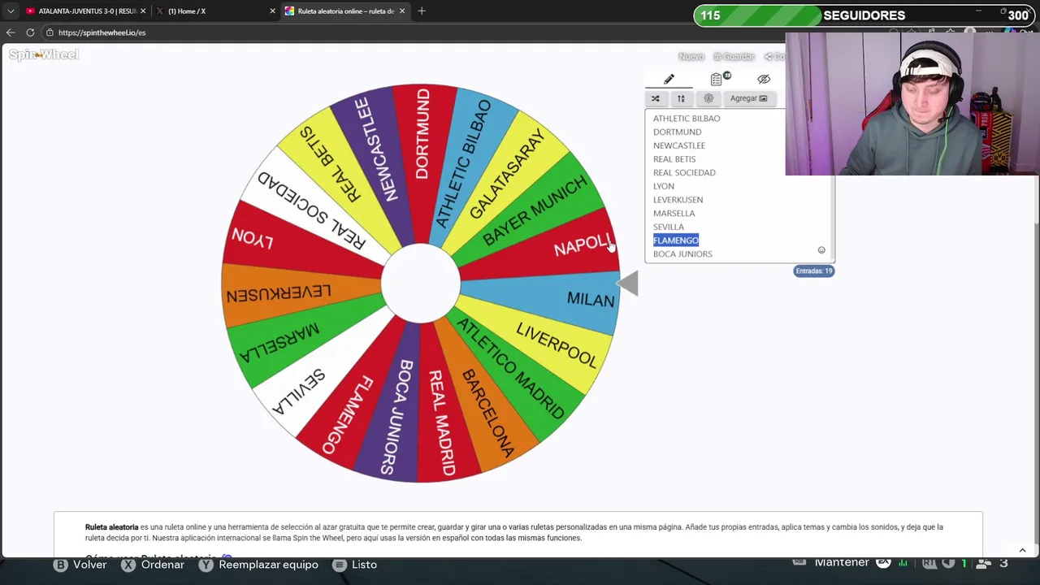
Task: Open the pencil edit entries tab
Action: [x=669, y=79]
